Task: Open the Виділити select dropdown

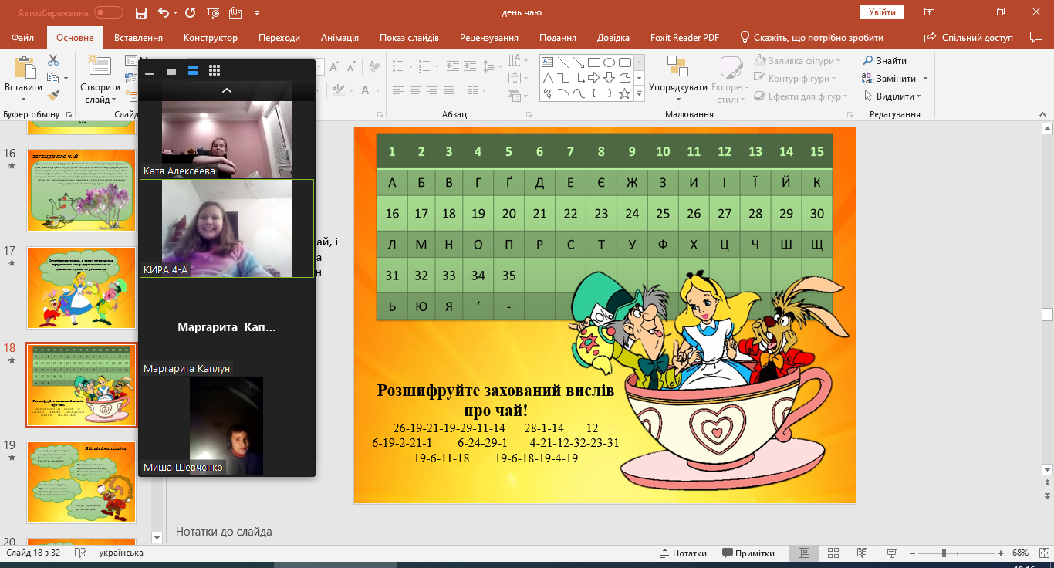Action: click(x=919, y=96)
